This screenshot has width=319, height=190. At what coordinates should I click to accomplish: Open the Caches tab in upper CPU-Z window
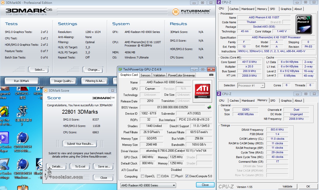pyautogui.click(x=234, y=9)
